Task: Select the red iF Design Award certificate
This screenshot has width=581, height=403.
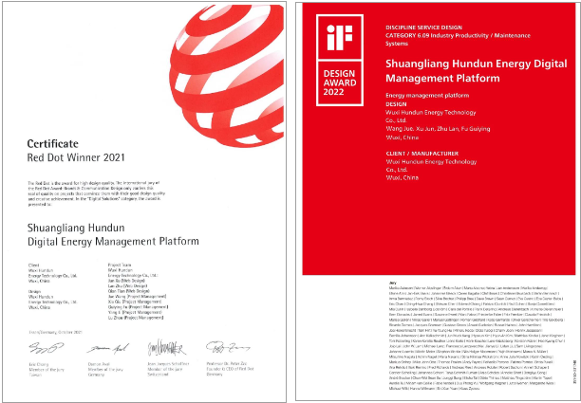Action: point(438,199)
